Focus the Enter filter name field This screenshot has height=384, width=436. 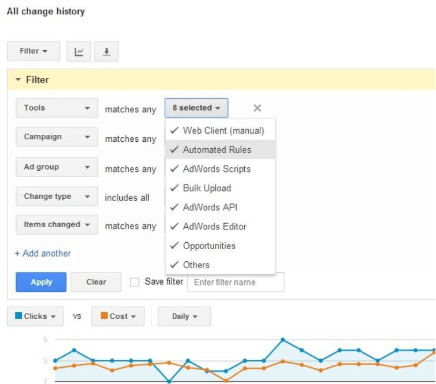point(236,282)
